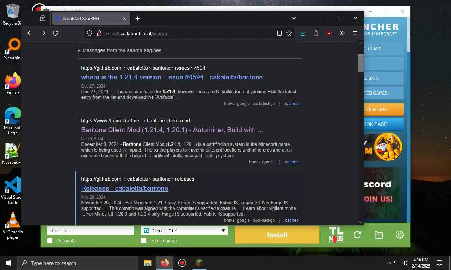Image resolution: width=451 pixels, height=270 pixels.
Task: Open Fabric 1.21.4 version dropdown
Action: tap(184, 231)
